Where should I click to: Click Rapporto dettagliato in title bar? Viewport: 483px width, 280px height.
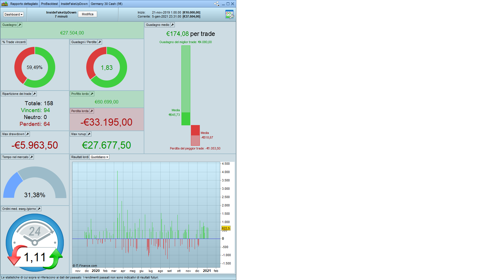click(x=24, y=4)
